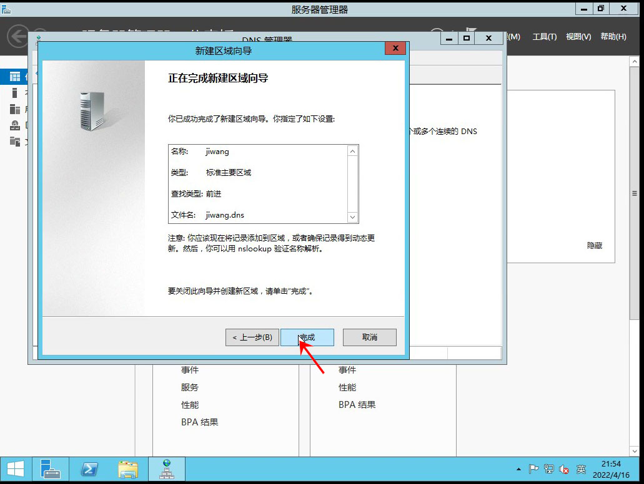Show hidden tray icons arrow

tap(518, 469)
